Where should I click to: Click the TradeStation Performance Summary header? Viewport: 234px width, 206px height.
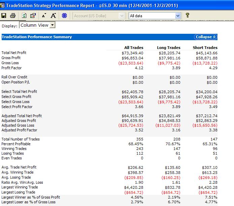[37, 37]
